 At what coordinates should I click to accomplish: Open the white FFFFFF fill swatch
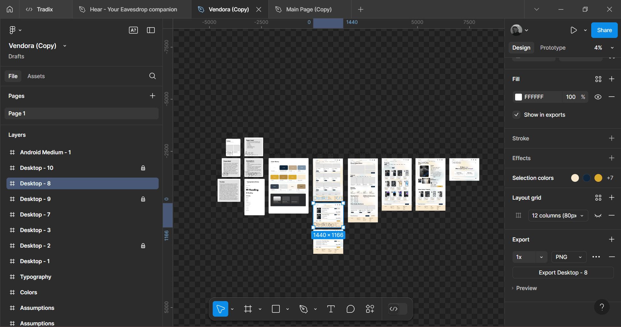(x=518, y=97)
